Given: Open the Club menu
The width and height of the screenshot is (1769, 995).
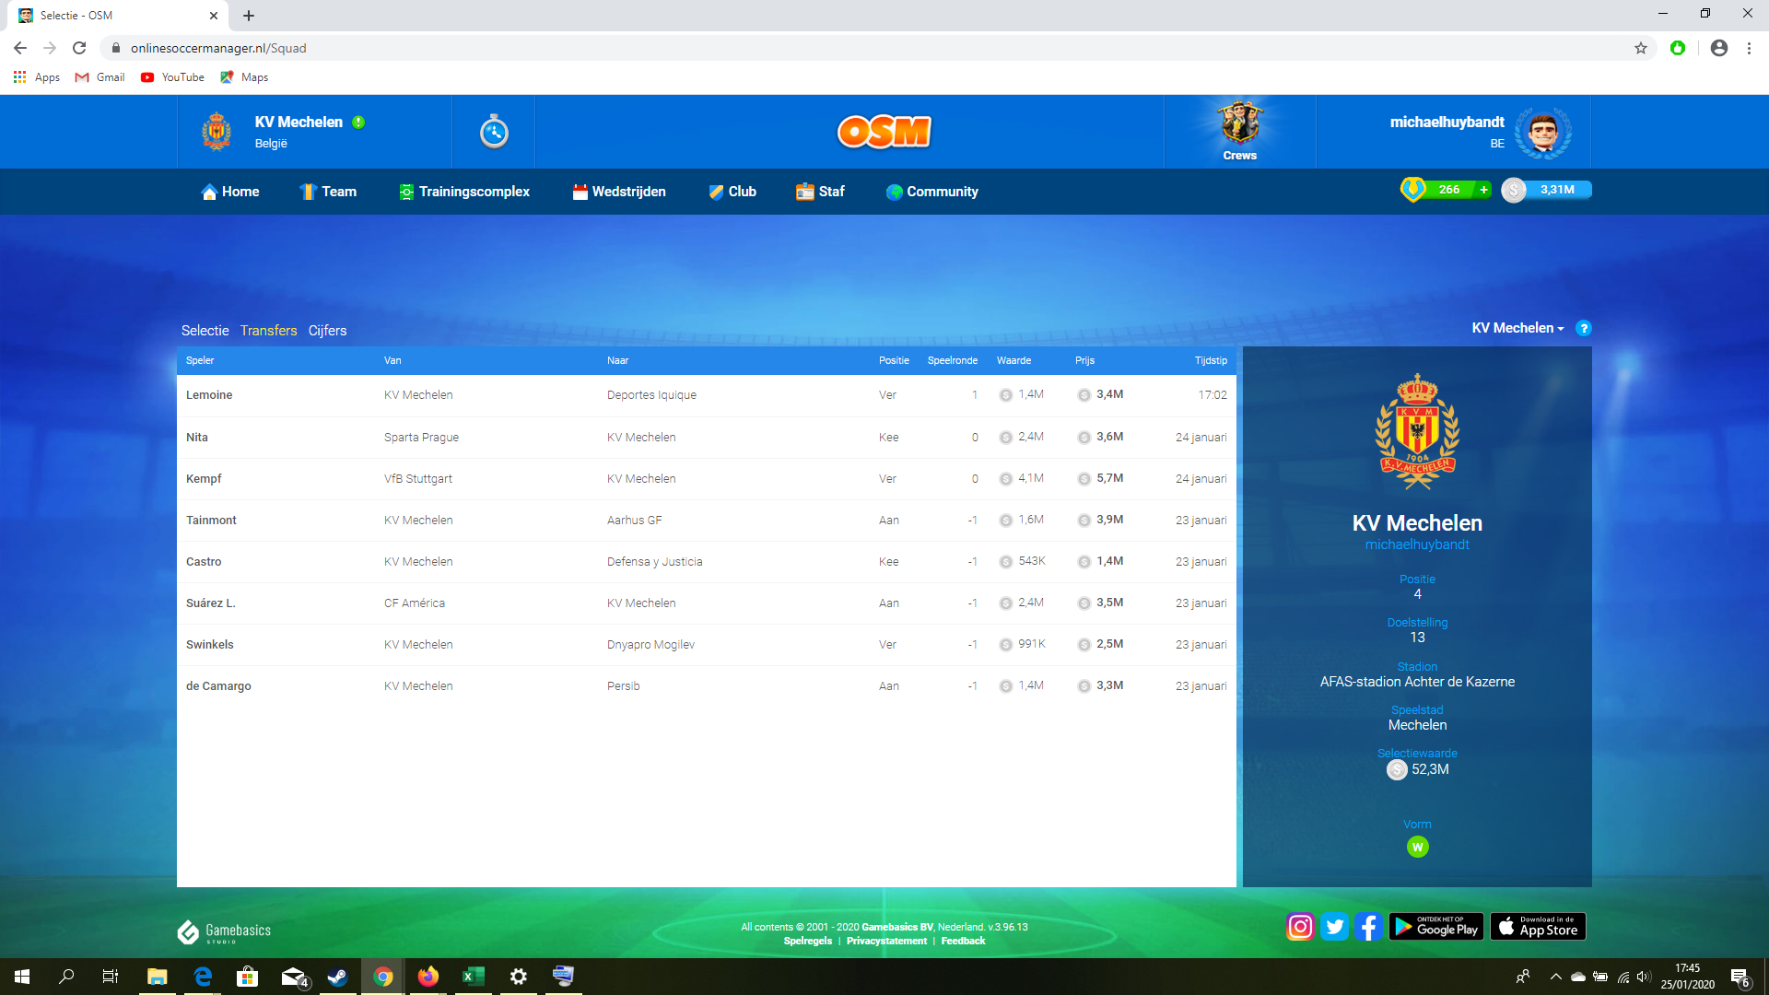Looking at the screenshot, I should tap(732, 192).
